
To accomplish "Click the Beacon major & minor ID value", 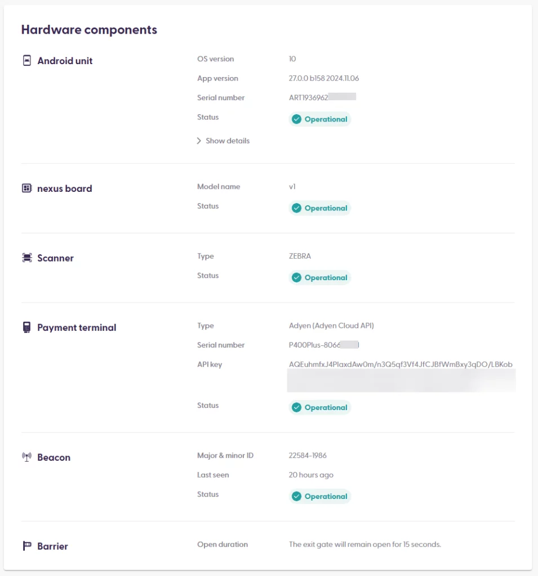I will click(308, 456).
